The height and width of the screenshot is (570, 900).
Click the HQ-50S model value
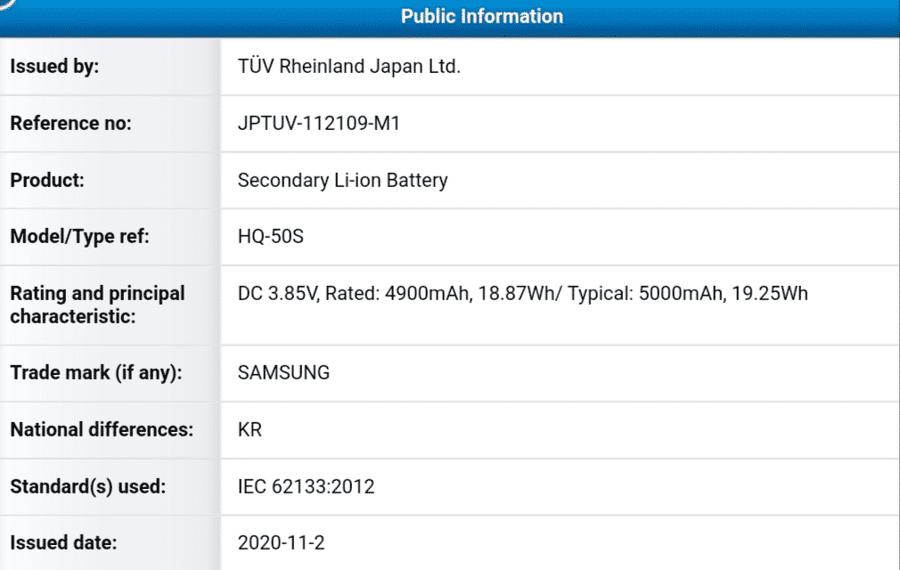click(273, 237)
